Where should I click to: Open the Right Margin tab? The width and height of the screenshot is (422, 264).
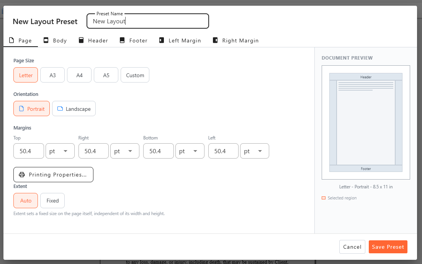click(x=236, y=40)
